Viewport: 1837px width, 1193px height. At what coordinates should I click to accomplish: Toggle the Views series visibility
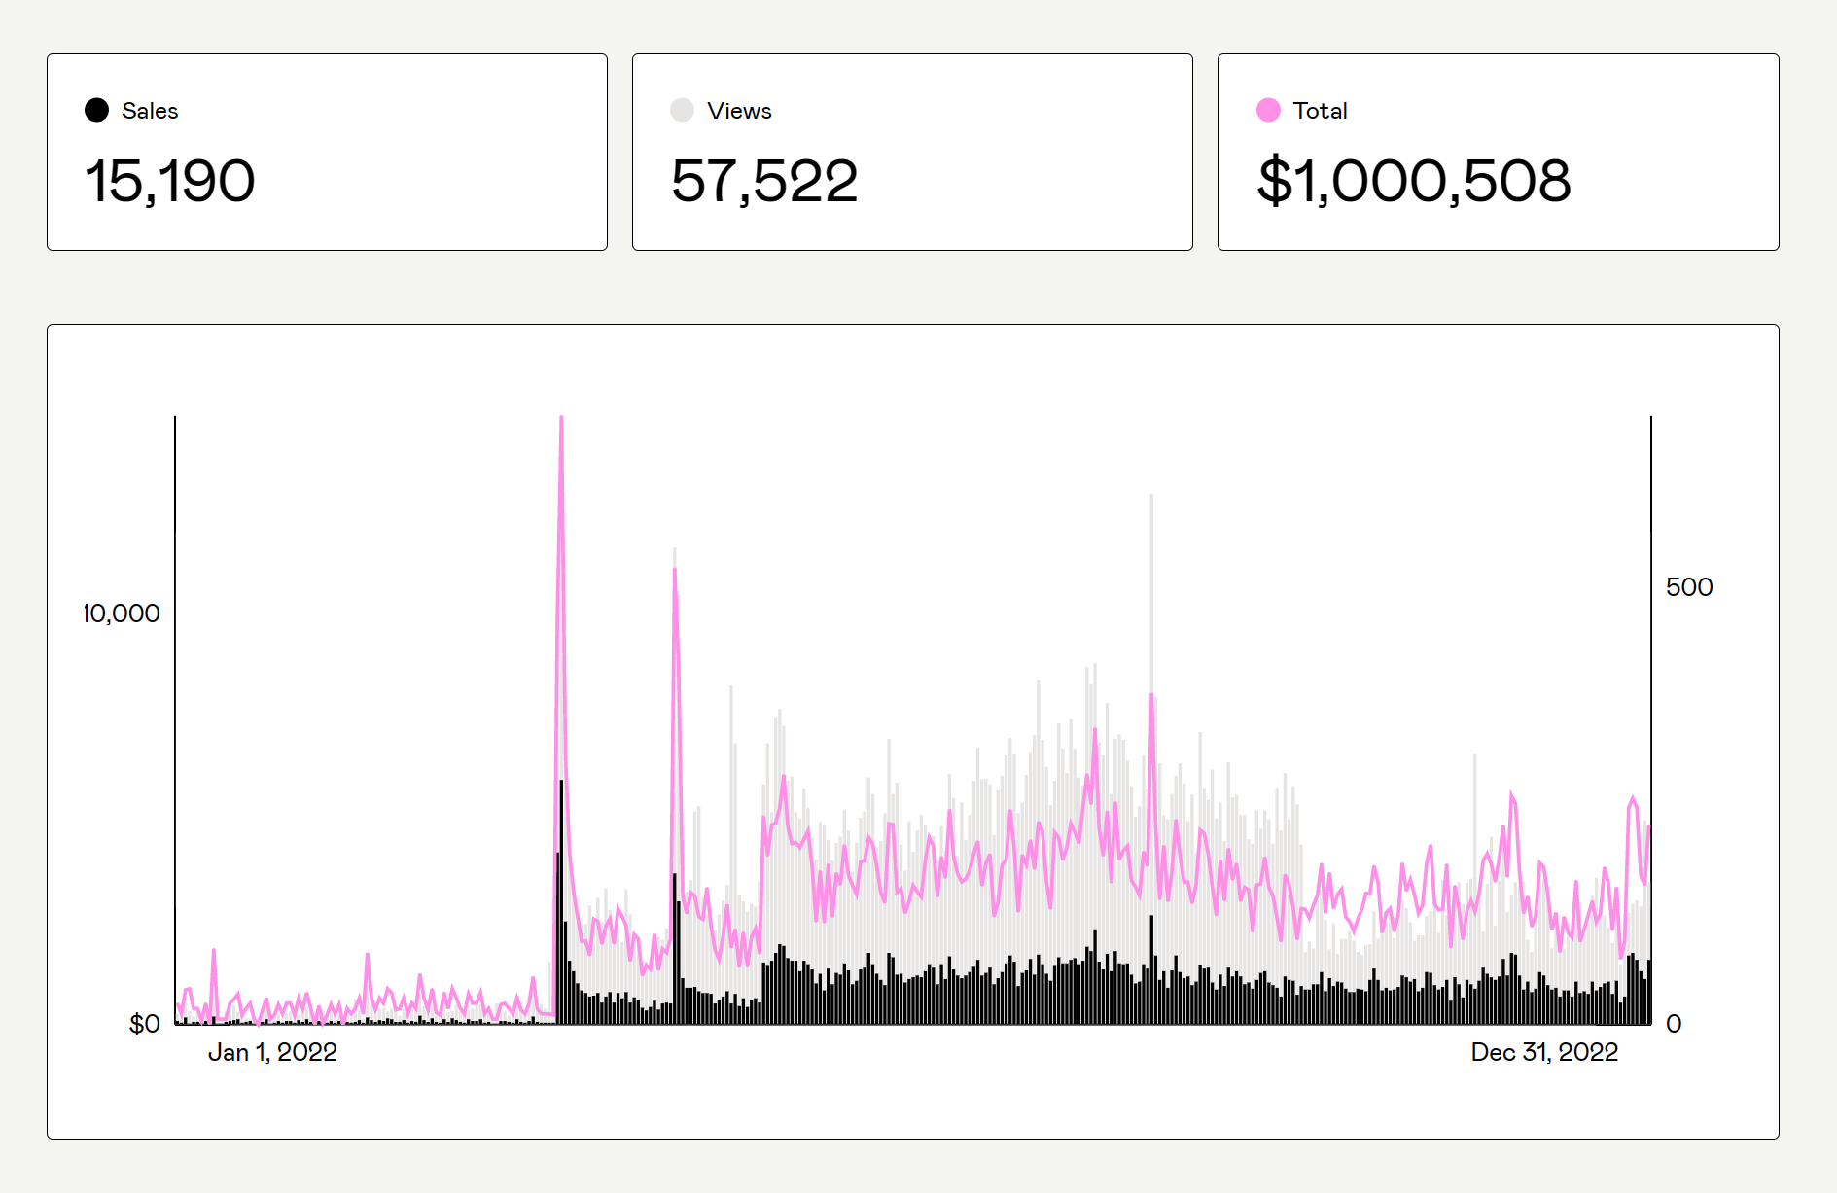pyautogui.click(x=682, y=109)
